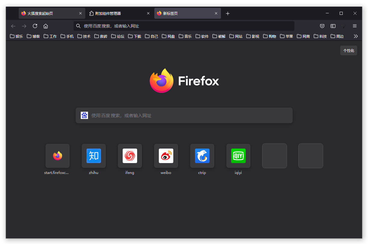
Task: Open a new tab with the plus button
Action: 228,13
